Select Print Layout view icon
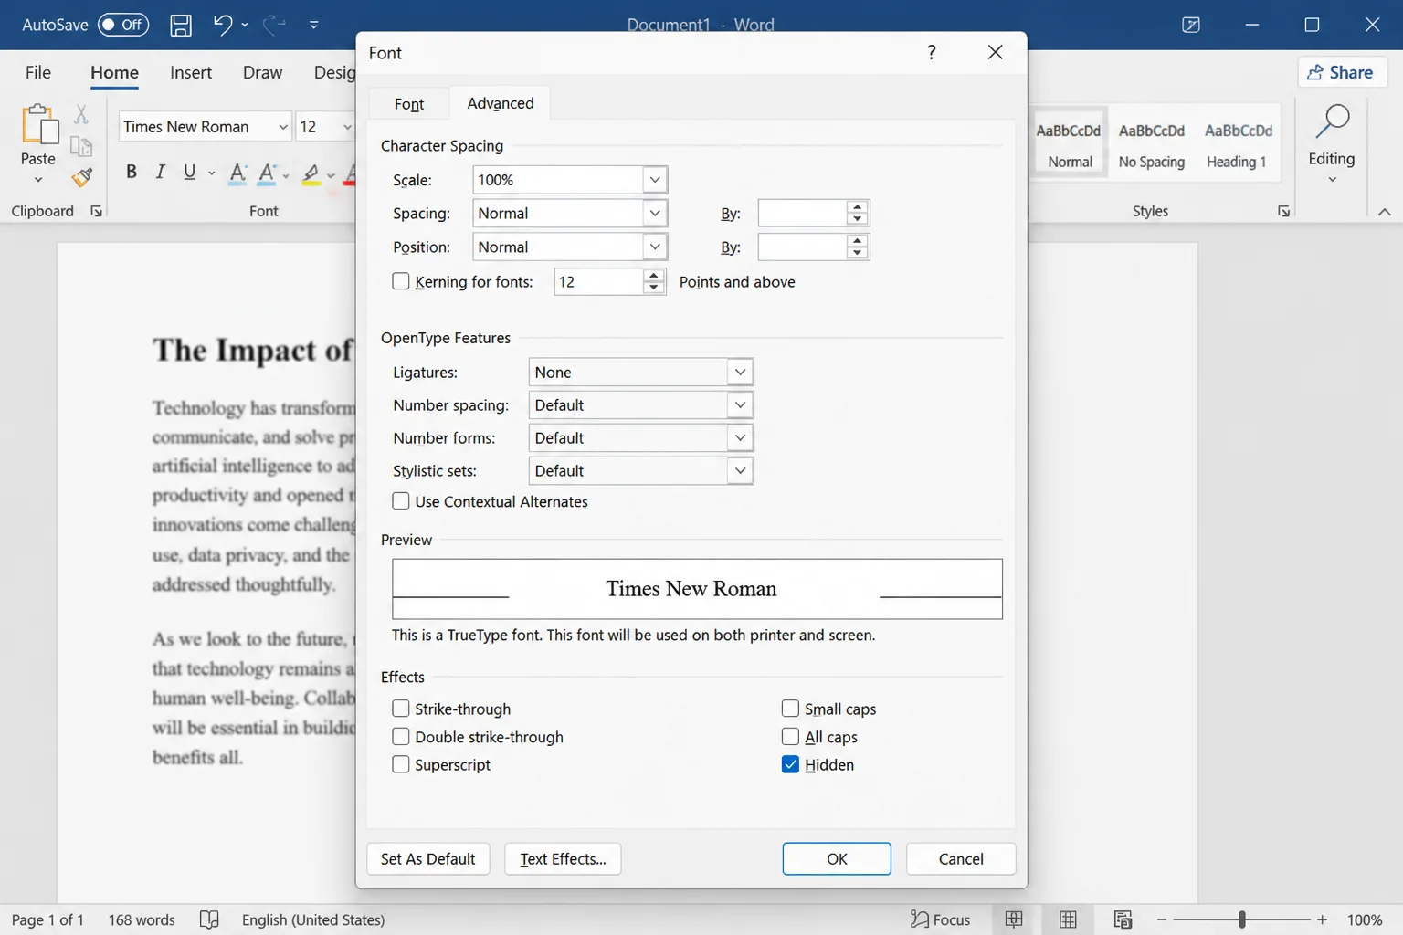This screenshot has height=935, width=1403. (x=1068, y=919)
